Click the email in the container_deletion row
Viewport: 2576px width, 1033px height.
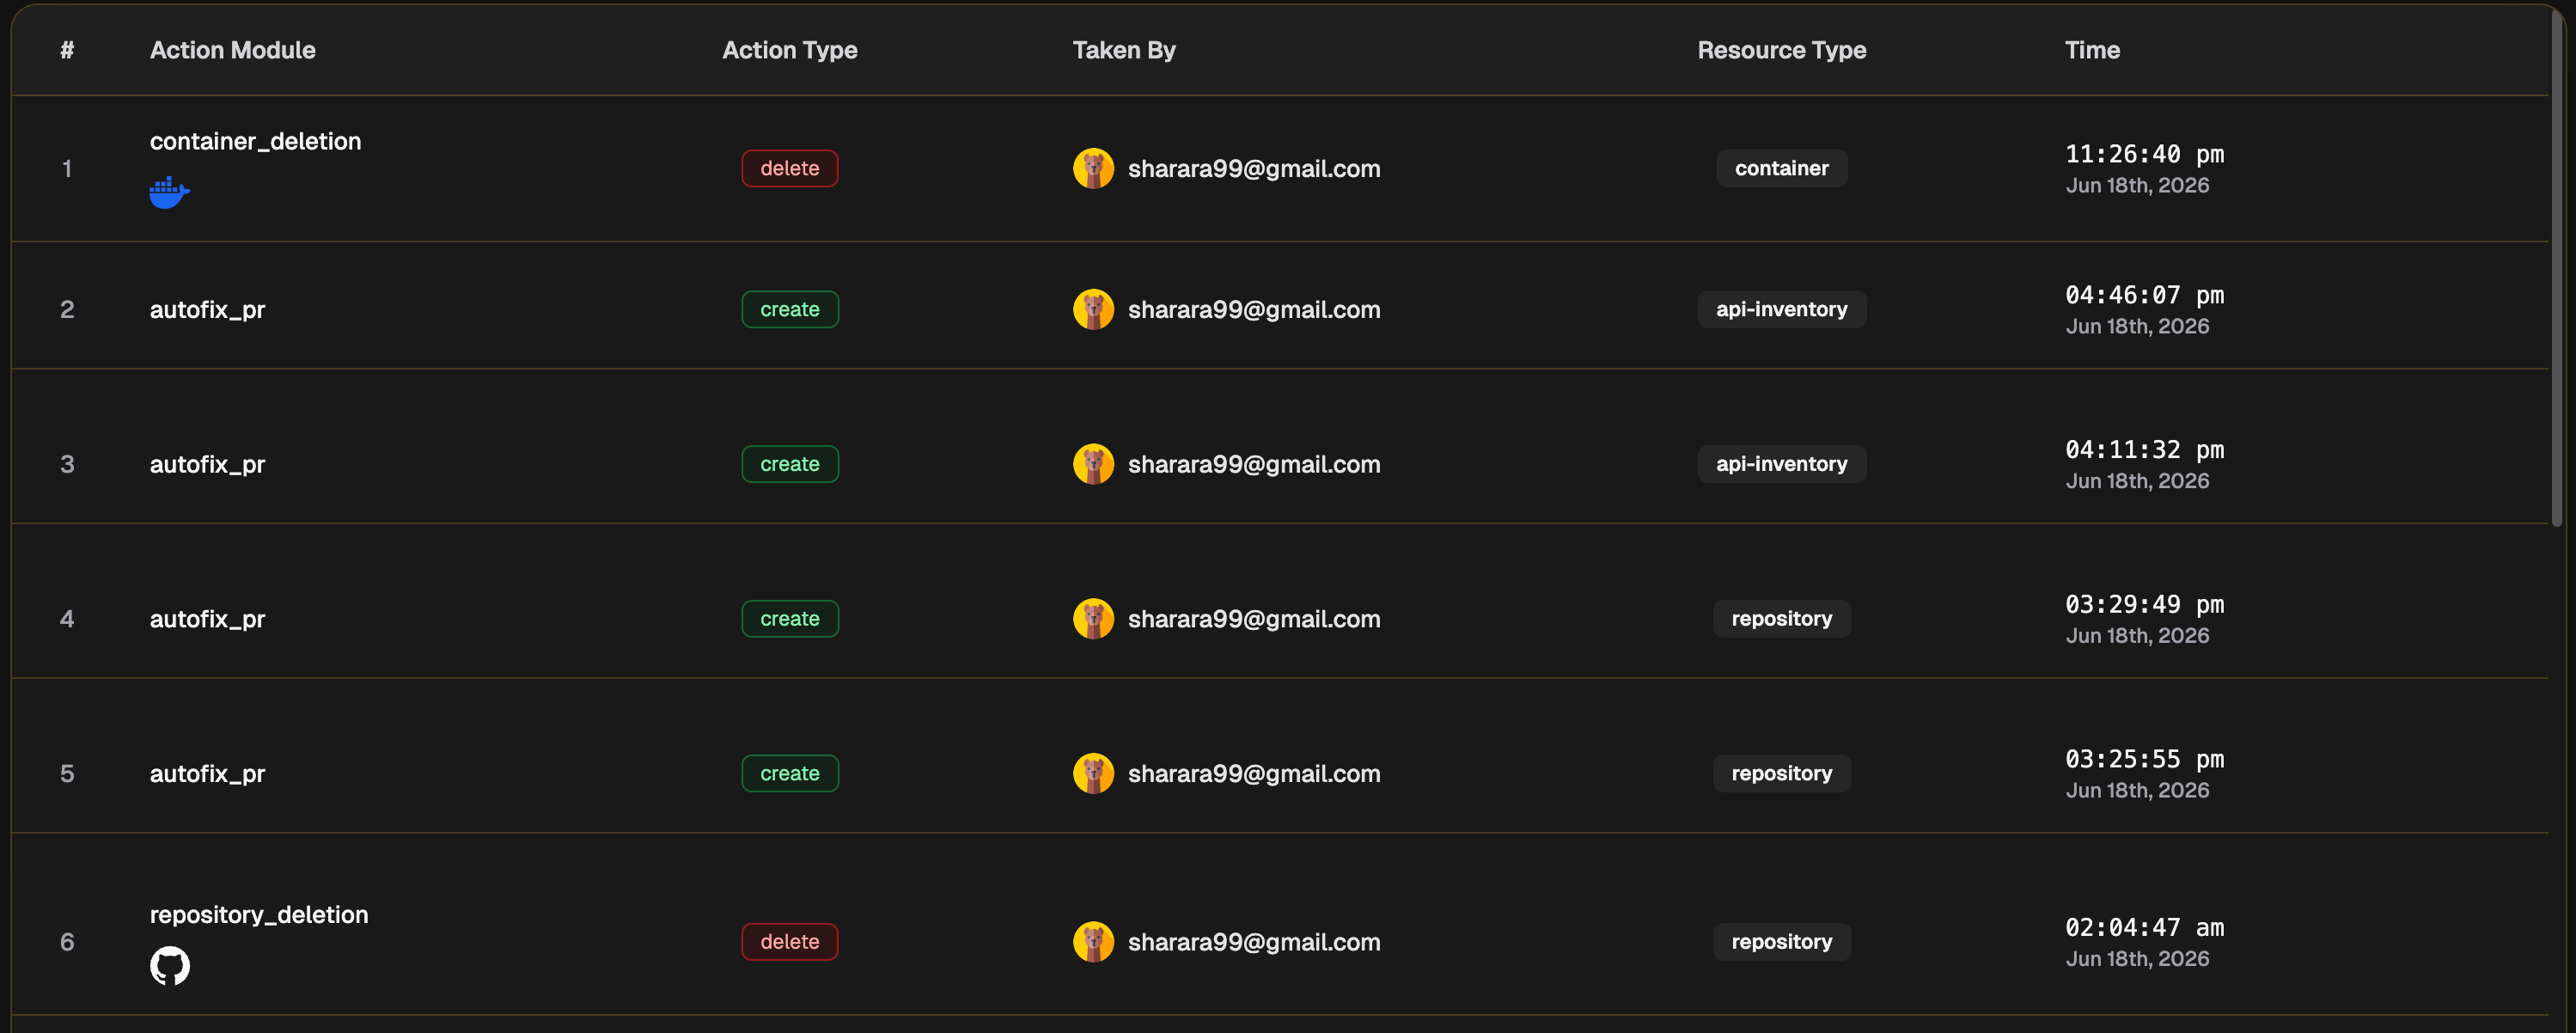click(1254, 169)
